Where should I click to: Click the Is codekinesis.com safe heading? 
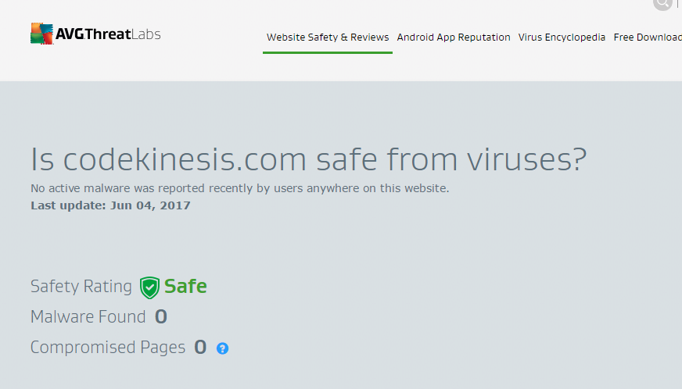pyautogui.click(x=308, y=159)
